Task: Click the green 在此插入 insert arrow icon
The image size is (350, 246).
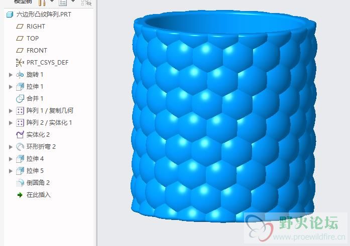Action: tap(20, 195)
